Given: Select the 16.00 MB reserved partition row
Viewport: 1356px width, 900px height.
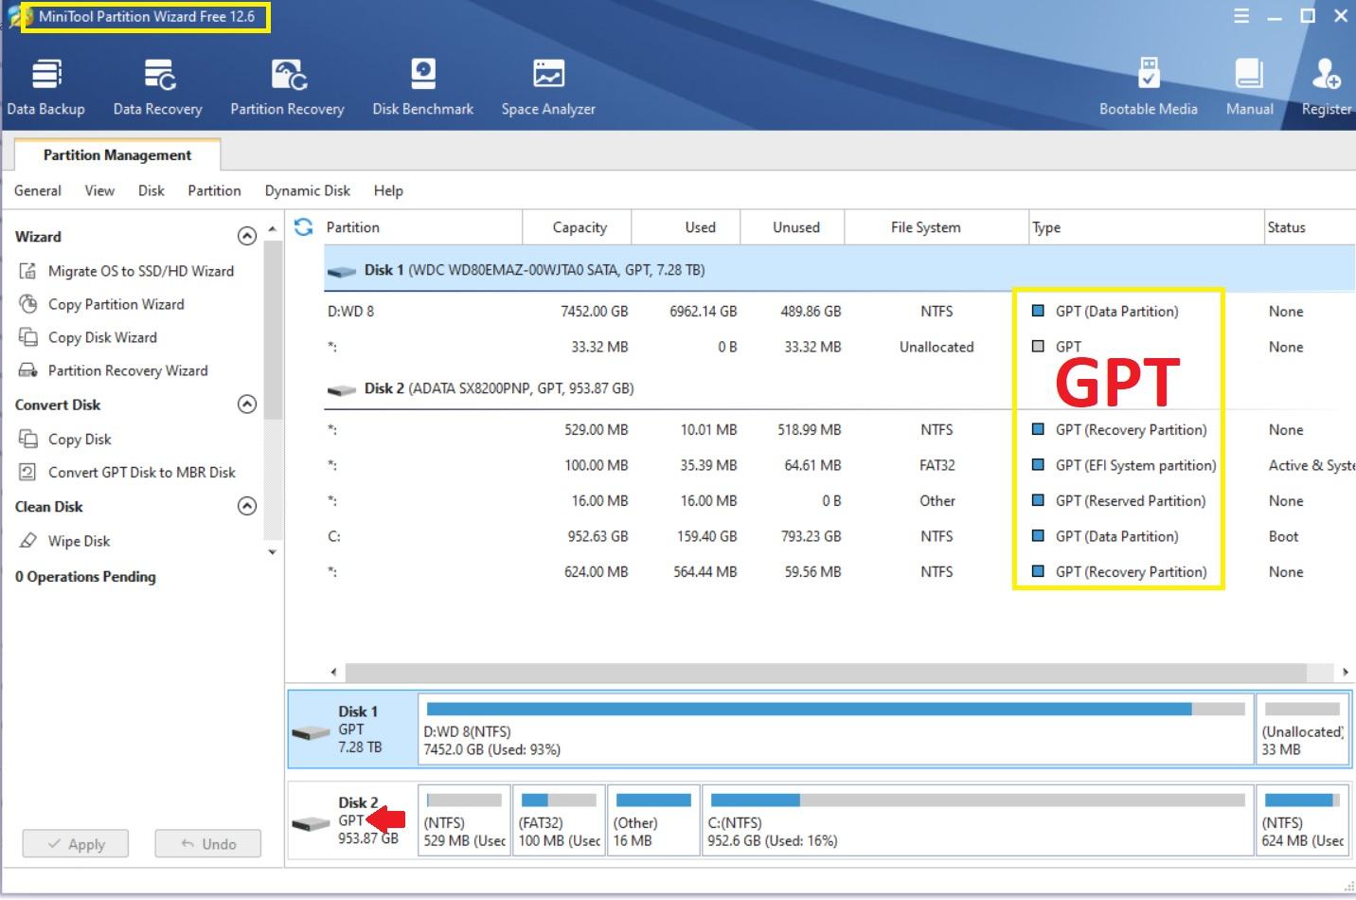Looking at the screenshot, I should pyautogui.click(x=839, y=501).
